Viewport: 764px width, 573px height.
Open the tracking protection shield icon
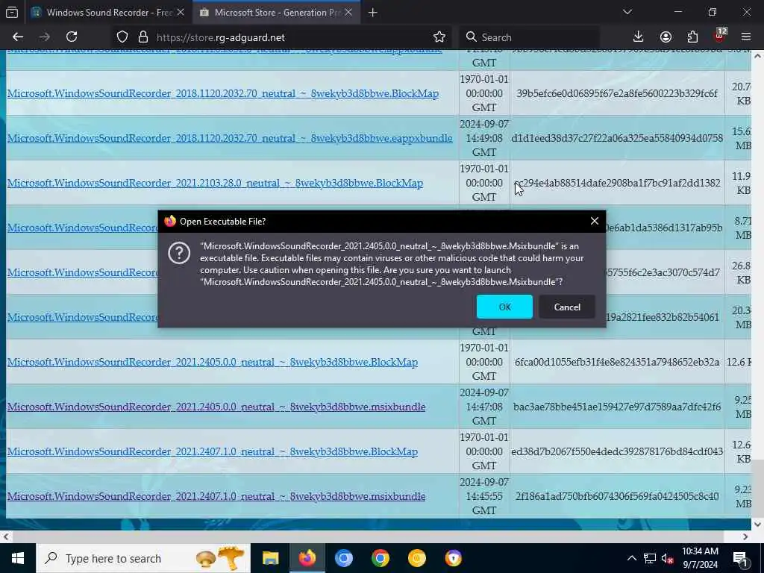click(122, 37)
